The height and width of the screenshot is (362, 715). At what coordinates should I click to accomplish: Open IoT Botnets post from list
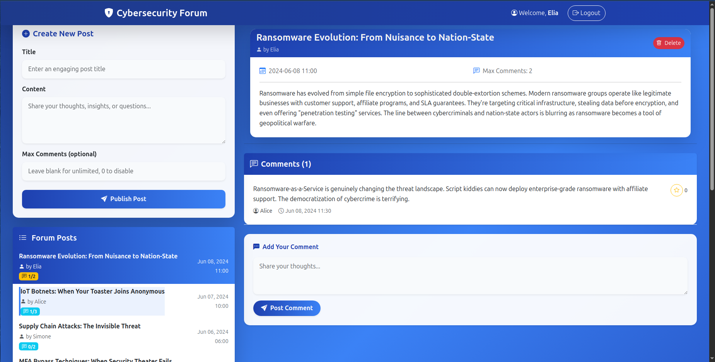pos(124,301)
